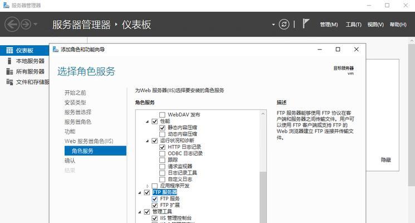Uncheck the FTP 服务 checkbox

point(154,199)
